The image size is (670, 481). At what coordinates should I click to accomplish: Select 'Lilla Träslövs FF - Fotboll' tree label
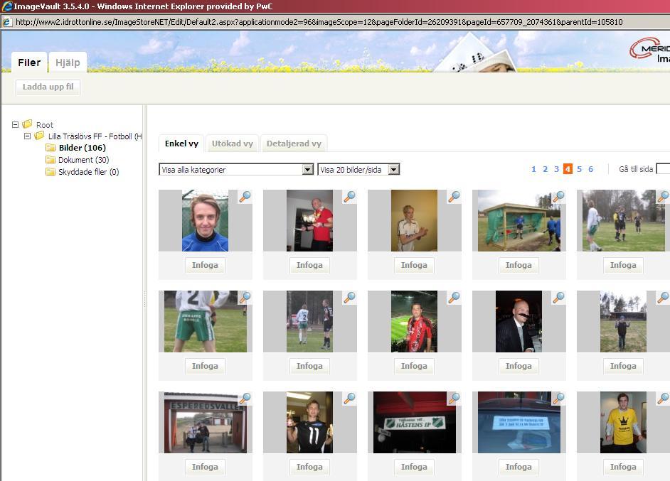pos(95,136)
